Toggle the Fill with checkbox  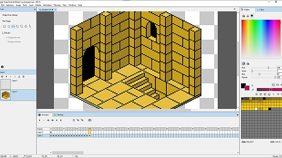(x=3, y=33)
